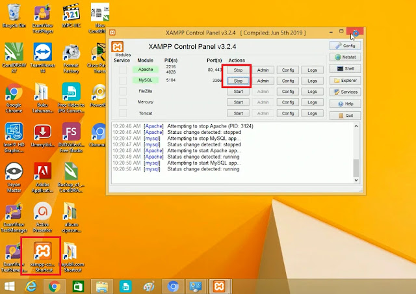Toggle the MySQL service checkbox
The height and width of the screenshot is (294, 416).
[123, 81]
